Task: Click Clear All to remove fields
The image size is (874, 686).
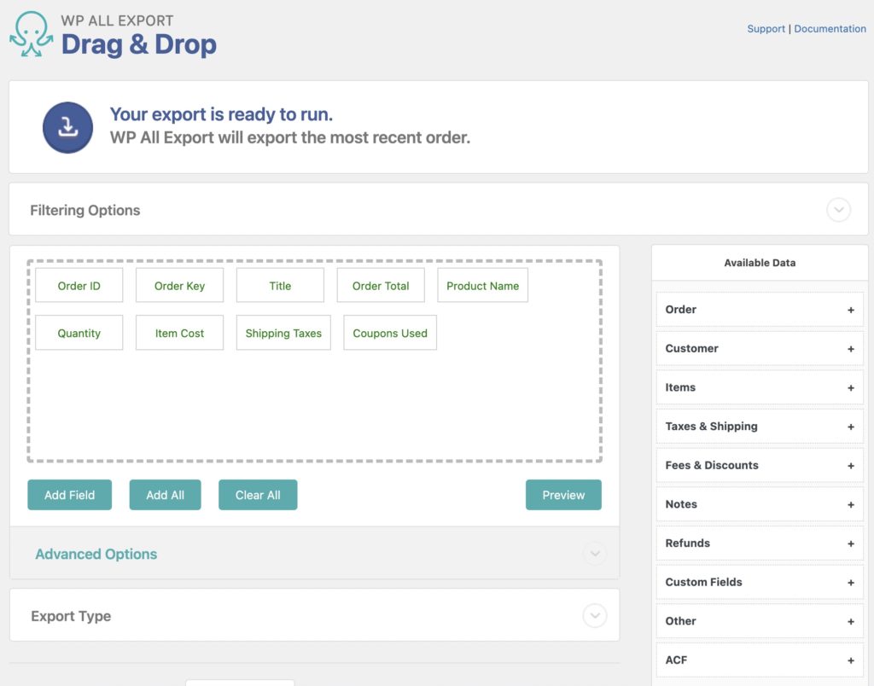Action: tap(258, 495)
